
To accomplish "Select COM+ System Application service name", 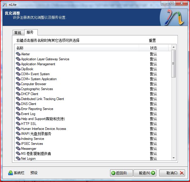I will pyautogui.click(x=39, y=79).
